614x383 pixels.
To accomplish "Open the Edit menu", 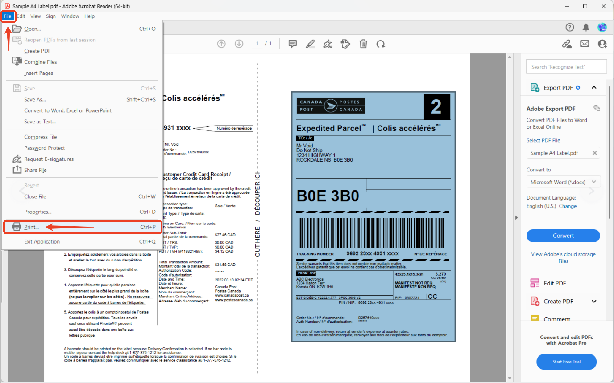I will click(21, 16).
